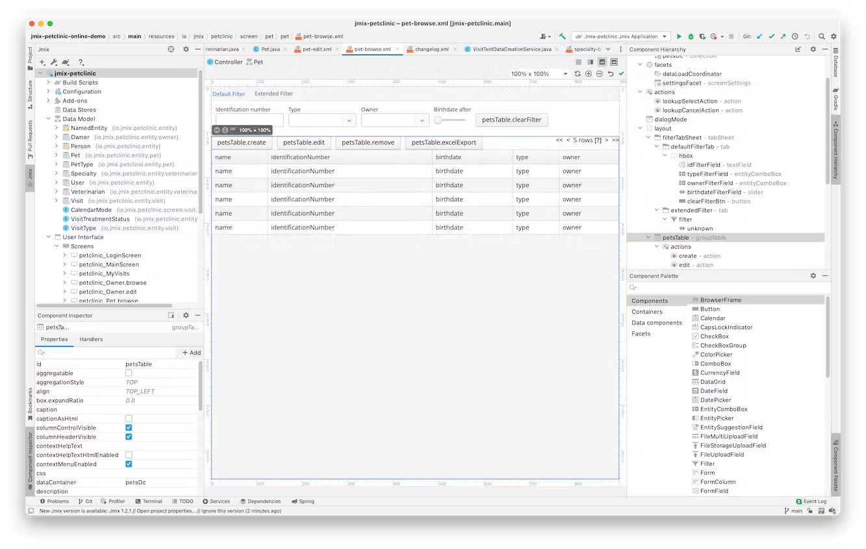Push commits with the Git push arrow icon
This screenshot has width=866, height=549.
point(783,36)
